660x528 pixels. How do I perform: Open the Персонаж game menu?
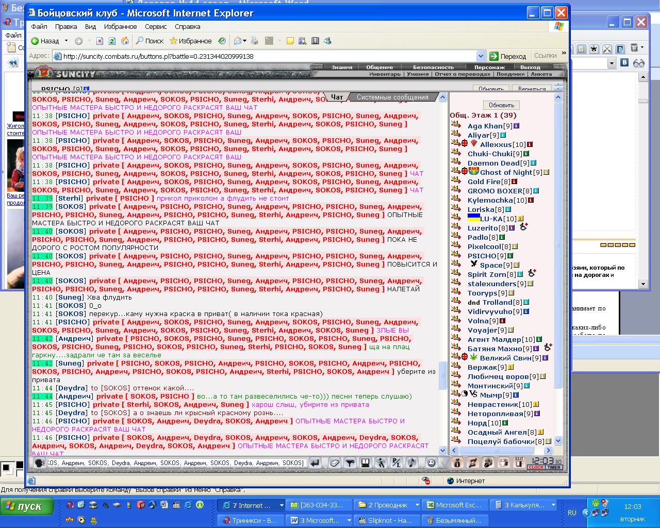point(489,67)
